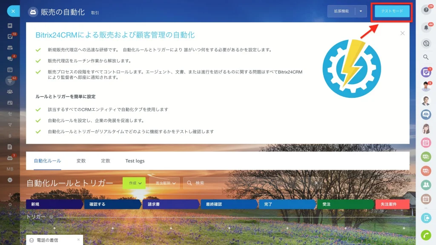
Task: Select the 受注 green stage
Action: tap(345, 204)
